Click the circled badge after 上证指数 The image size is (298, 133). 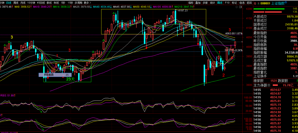point(286,2)
